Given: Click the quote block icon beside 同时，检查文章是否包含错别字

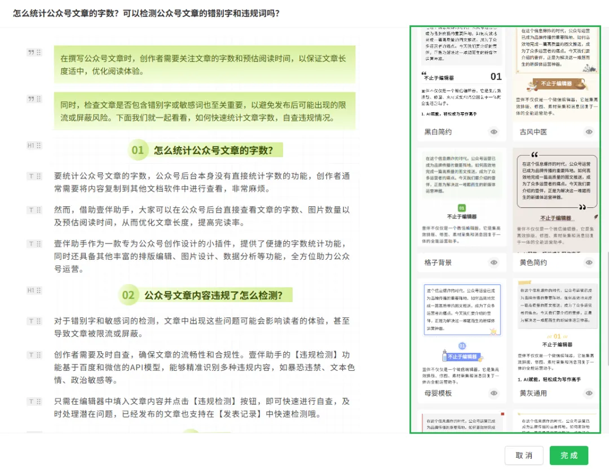Looking at the screenshot, I should click(31, 99).
